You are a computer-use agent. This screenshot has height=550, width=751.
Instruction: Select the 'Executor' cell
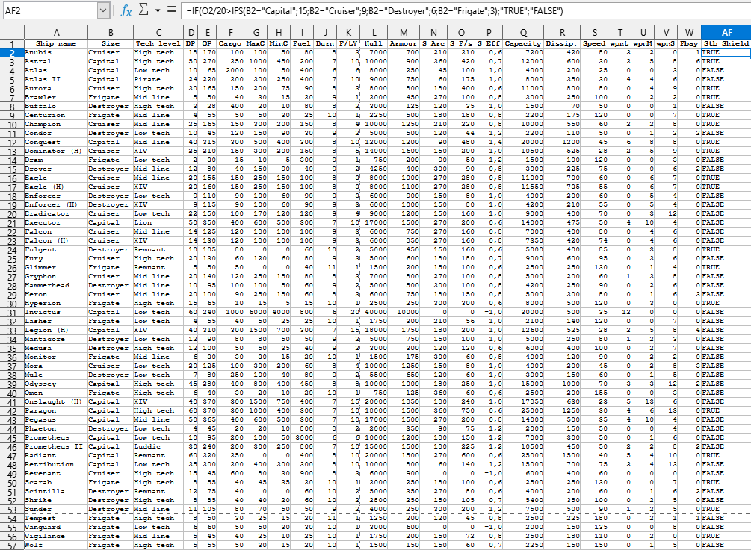pyautogui.click(x=56, y=223)
